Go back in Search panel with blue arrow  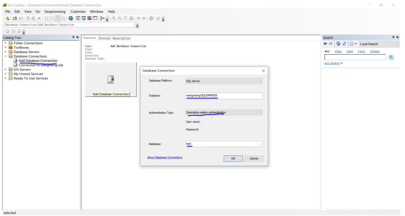click(x=326, y=44)
